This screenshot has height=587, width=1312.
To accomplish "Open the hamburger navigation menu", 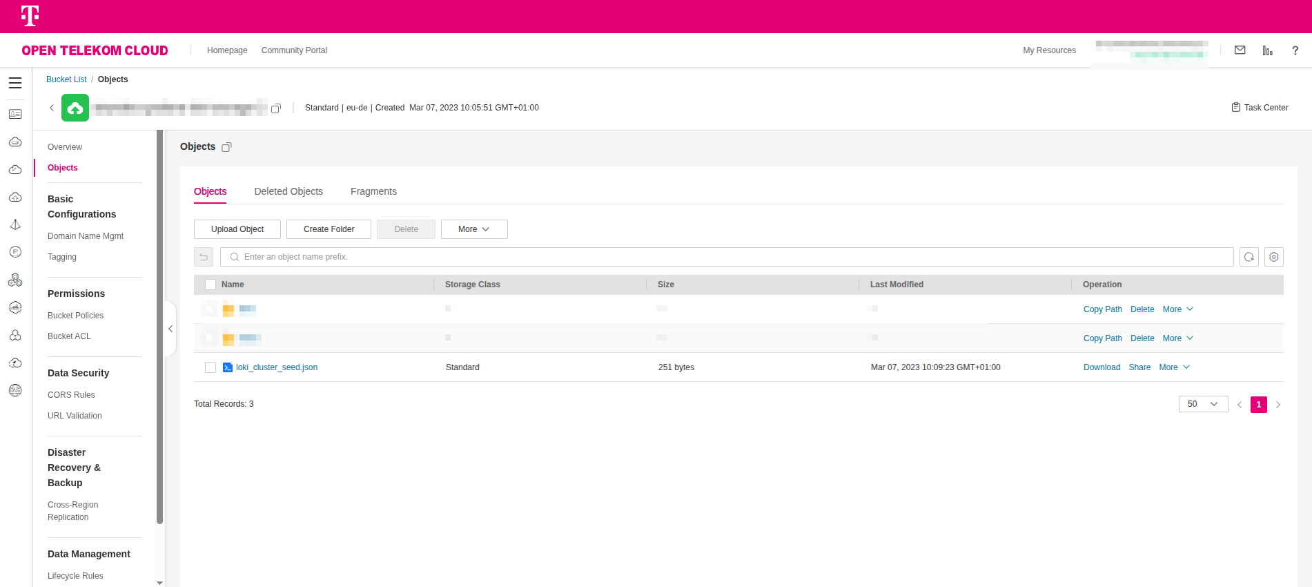I will tap(15, 83).
